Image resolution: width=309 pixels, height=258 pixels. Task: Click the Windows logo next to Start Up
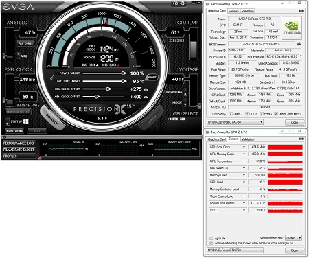click(26, 121)
